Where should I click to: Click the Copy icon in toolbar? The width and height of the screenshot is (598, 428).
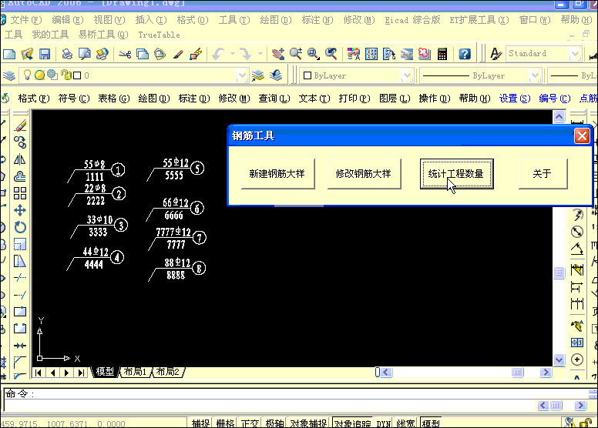click(143, 54)
